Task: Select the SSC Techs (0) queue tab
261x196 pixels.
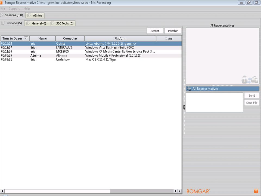Action: point(62,23)
